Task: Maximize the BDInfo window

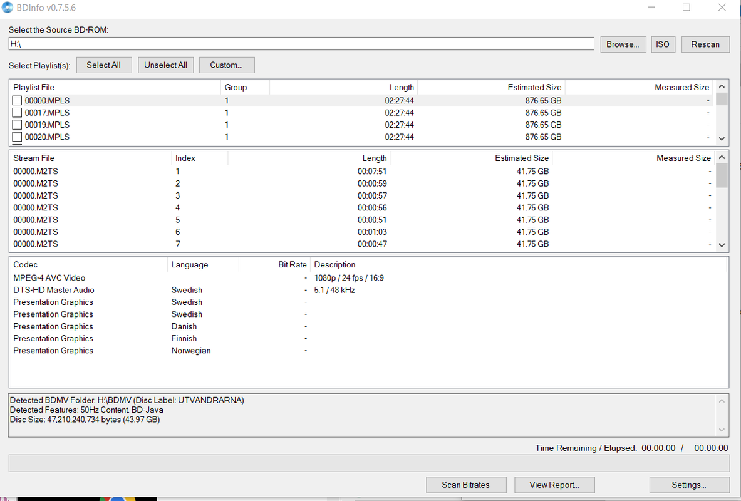Action: (686, 8)
